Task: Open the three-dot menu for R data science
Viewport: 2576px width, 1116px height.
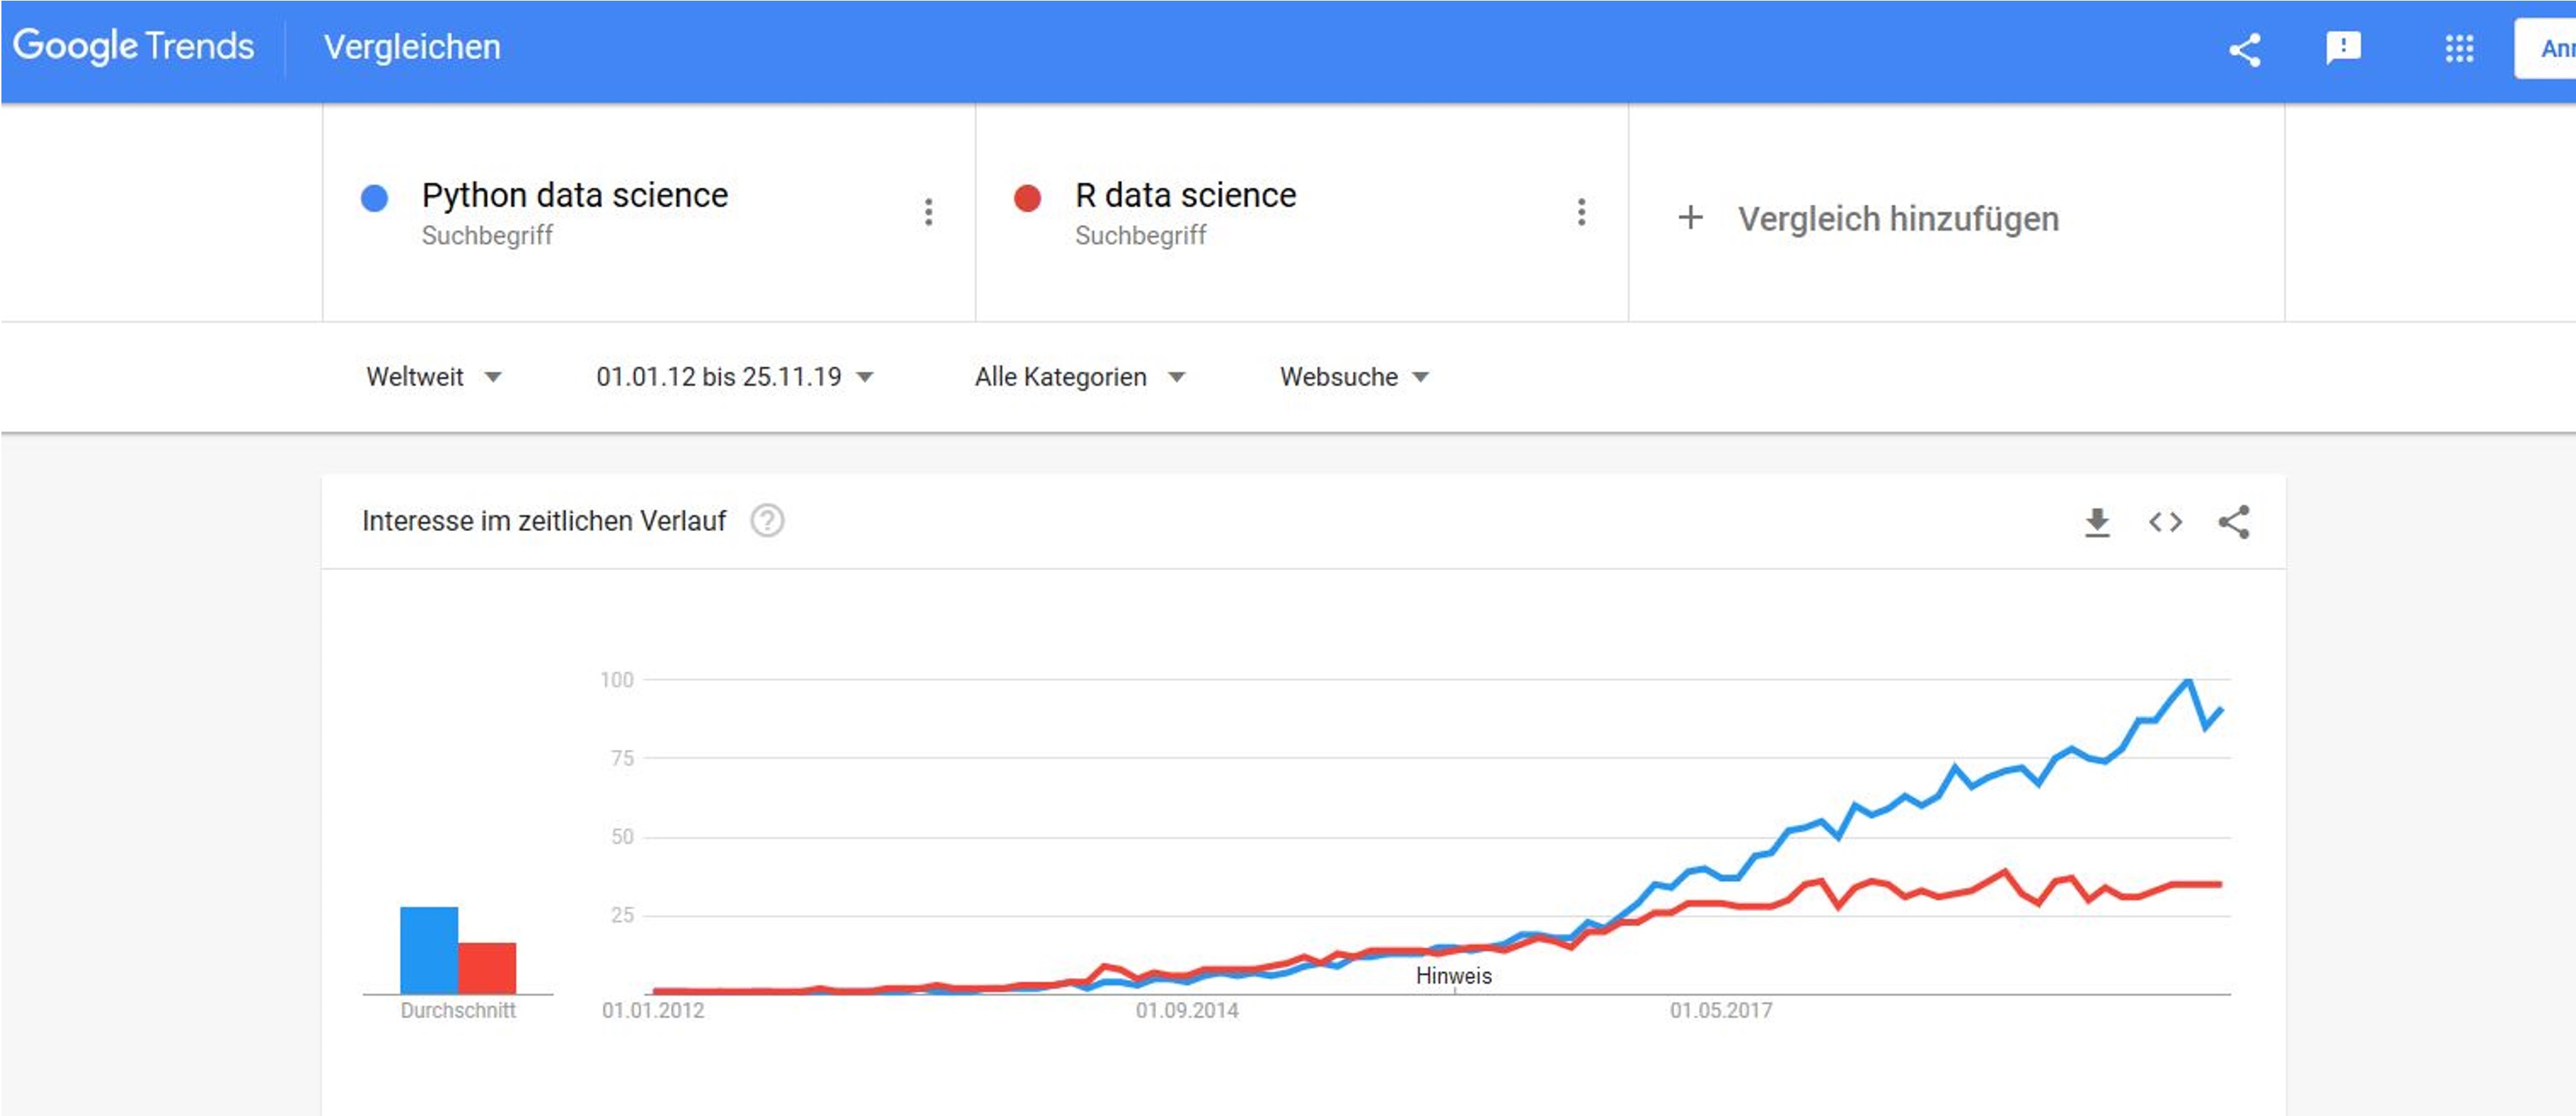Action: 1581,212
